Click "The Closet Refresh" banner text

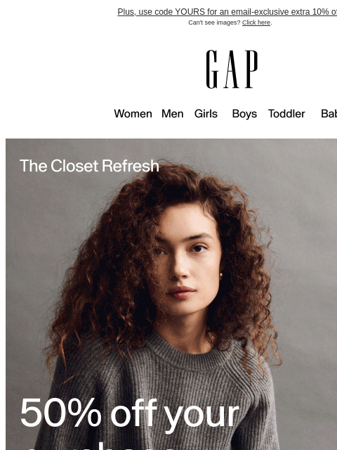click(89, 166)
